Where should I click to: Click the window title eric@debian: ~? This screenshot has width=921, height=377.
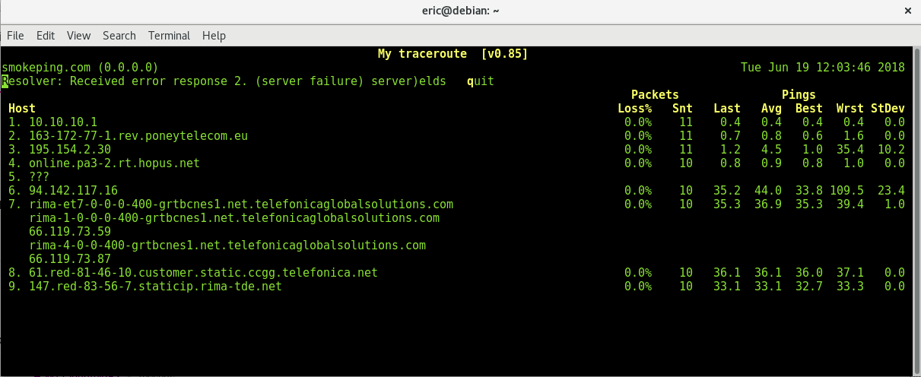pyautogui.click(x=459, y=11)
